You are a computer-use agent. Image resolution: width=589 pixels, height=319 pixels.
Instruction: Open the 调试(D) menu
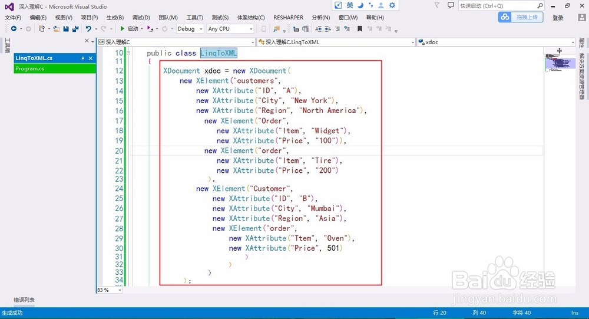pos(141,17)
